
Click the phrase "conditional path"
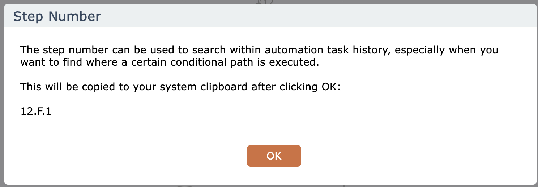[x=228, y=62]
